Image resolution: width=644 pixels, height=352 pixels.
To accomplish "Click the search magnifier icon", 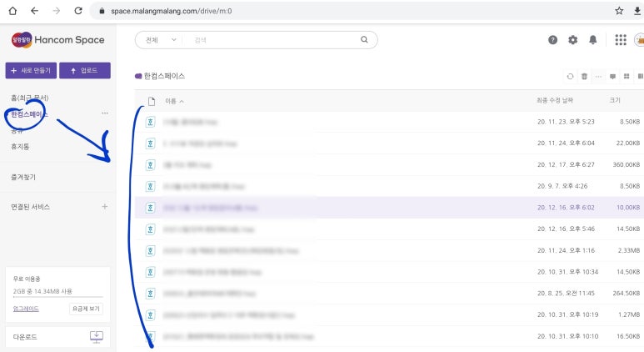I will click(x=364, y=39).
